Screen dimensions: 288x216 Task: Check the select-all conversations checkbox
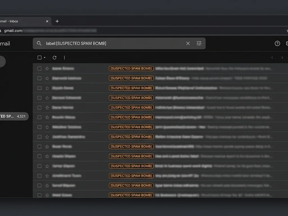pyautogui.click(x=39, y=58)
